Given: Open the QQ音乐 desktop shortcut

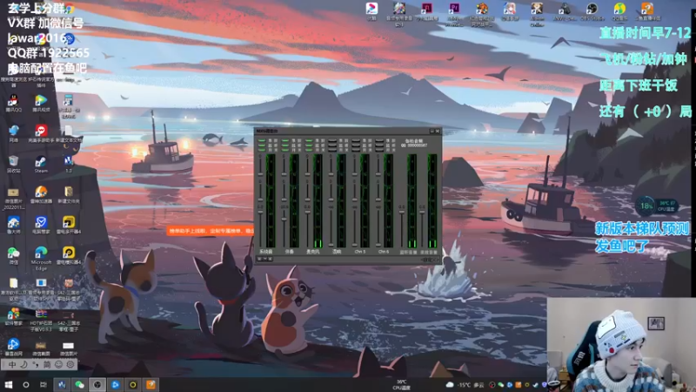Looking at the screenshot, I should point(619,11).
